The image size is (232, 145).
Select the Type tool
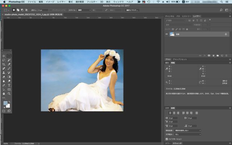pos(9,85)
